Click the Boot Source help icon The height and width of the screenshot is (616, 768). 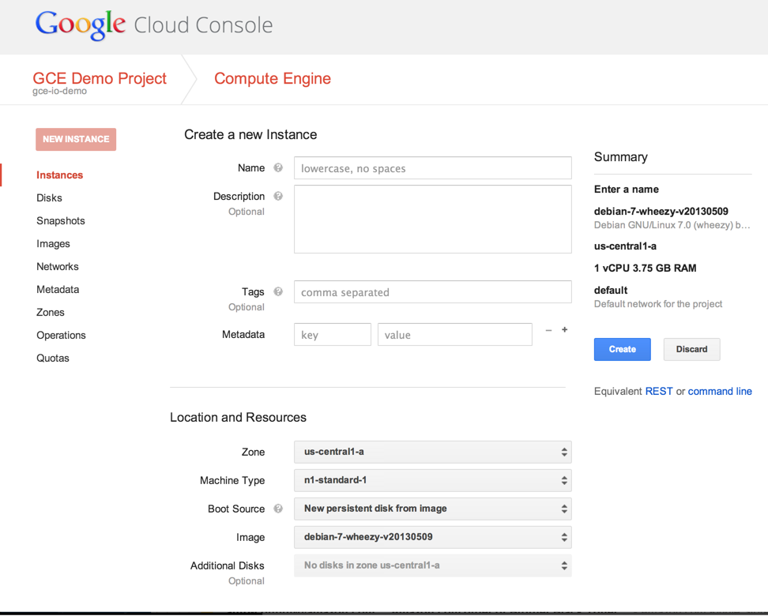pos(278,509)
